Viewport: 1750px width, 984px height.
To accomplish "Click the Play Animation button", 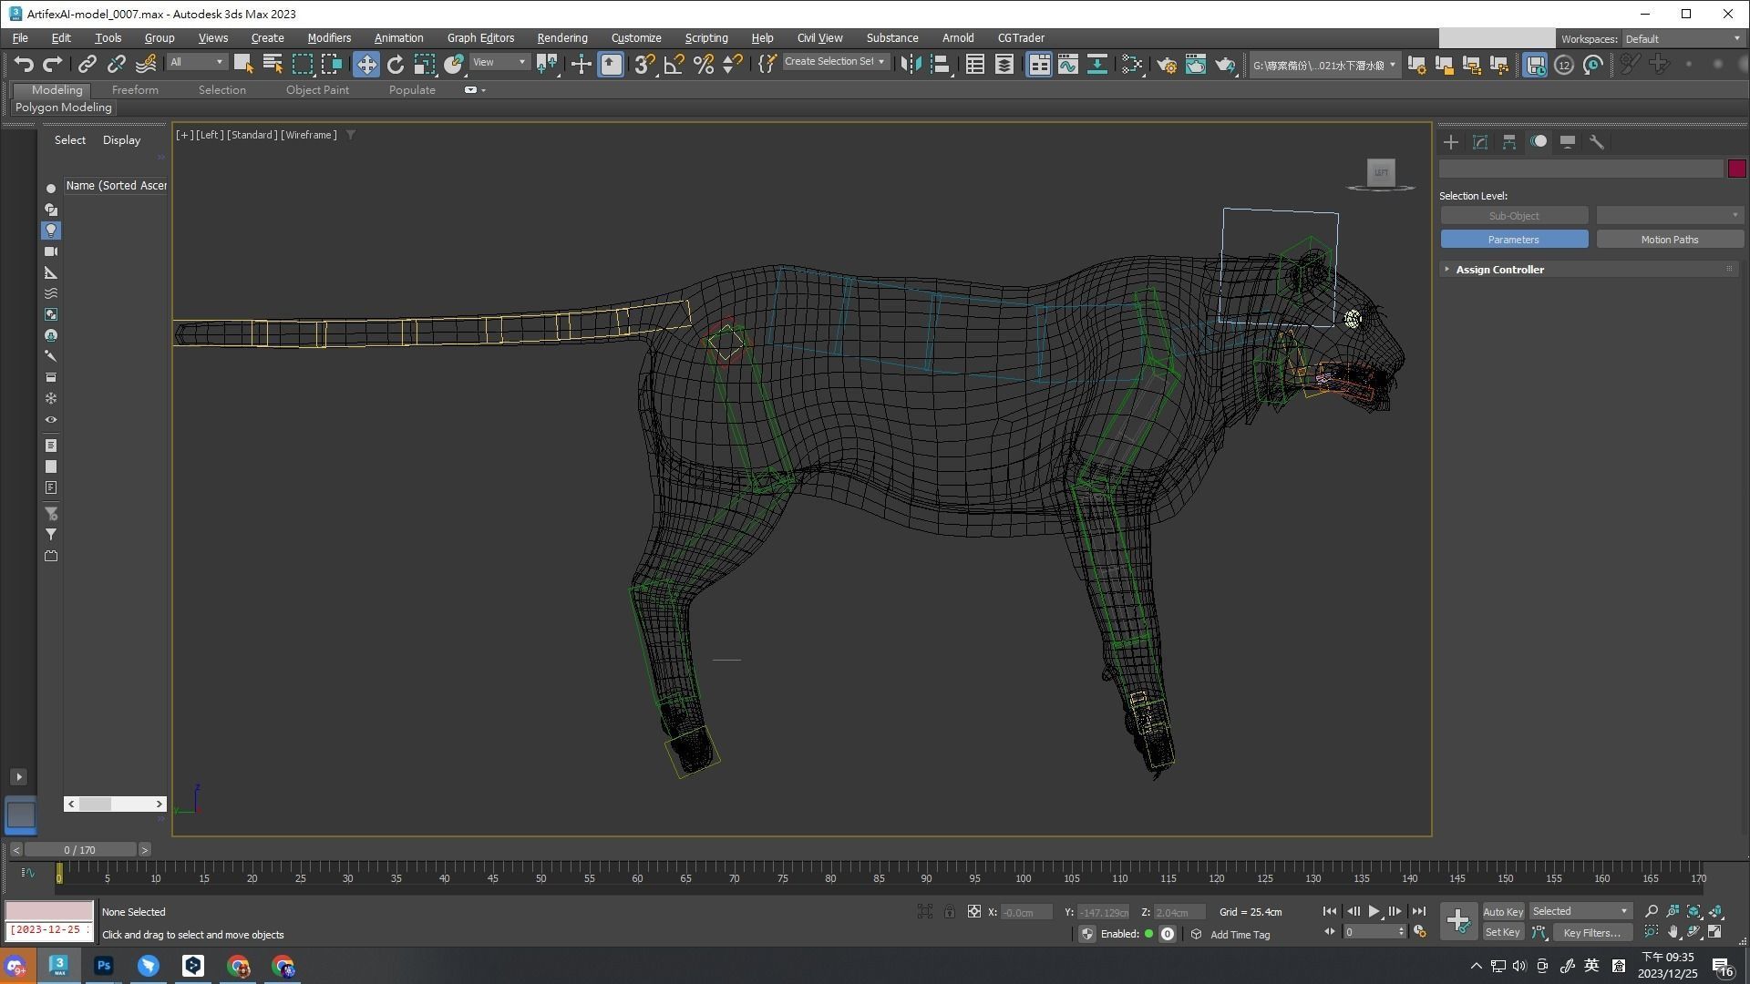I will coord(1374,911).
